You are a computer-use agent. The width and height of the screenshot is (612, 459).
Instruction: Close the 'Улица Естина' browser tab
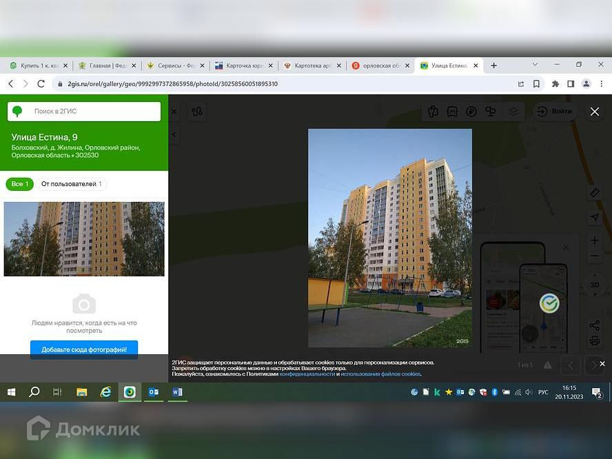coord(476,65)
